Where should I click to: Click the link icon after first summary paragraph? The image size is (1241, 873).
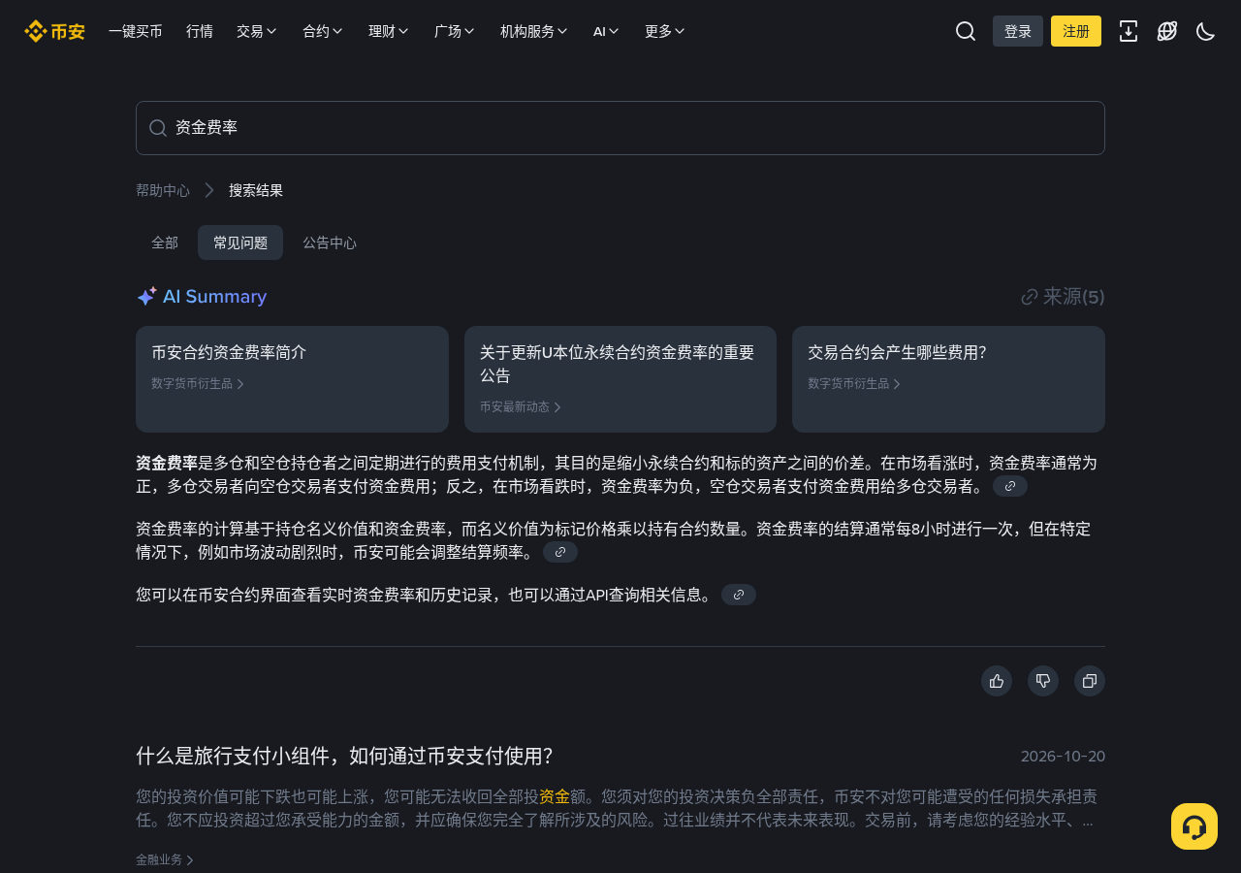coord(1010,486)
